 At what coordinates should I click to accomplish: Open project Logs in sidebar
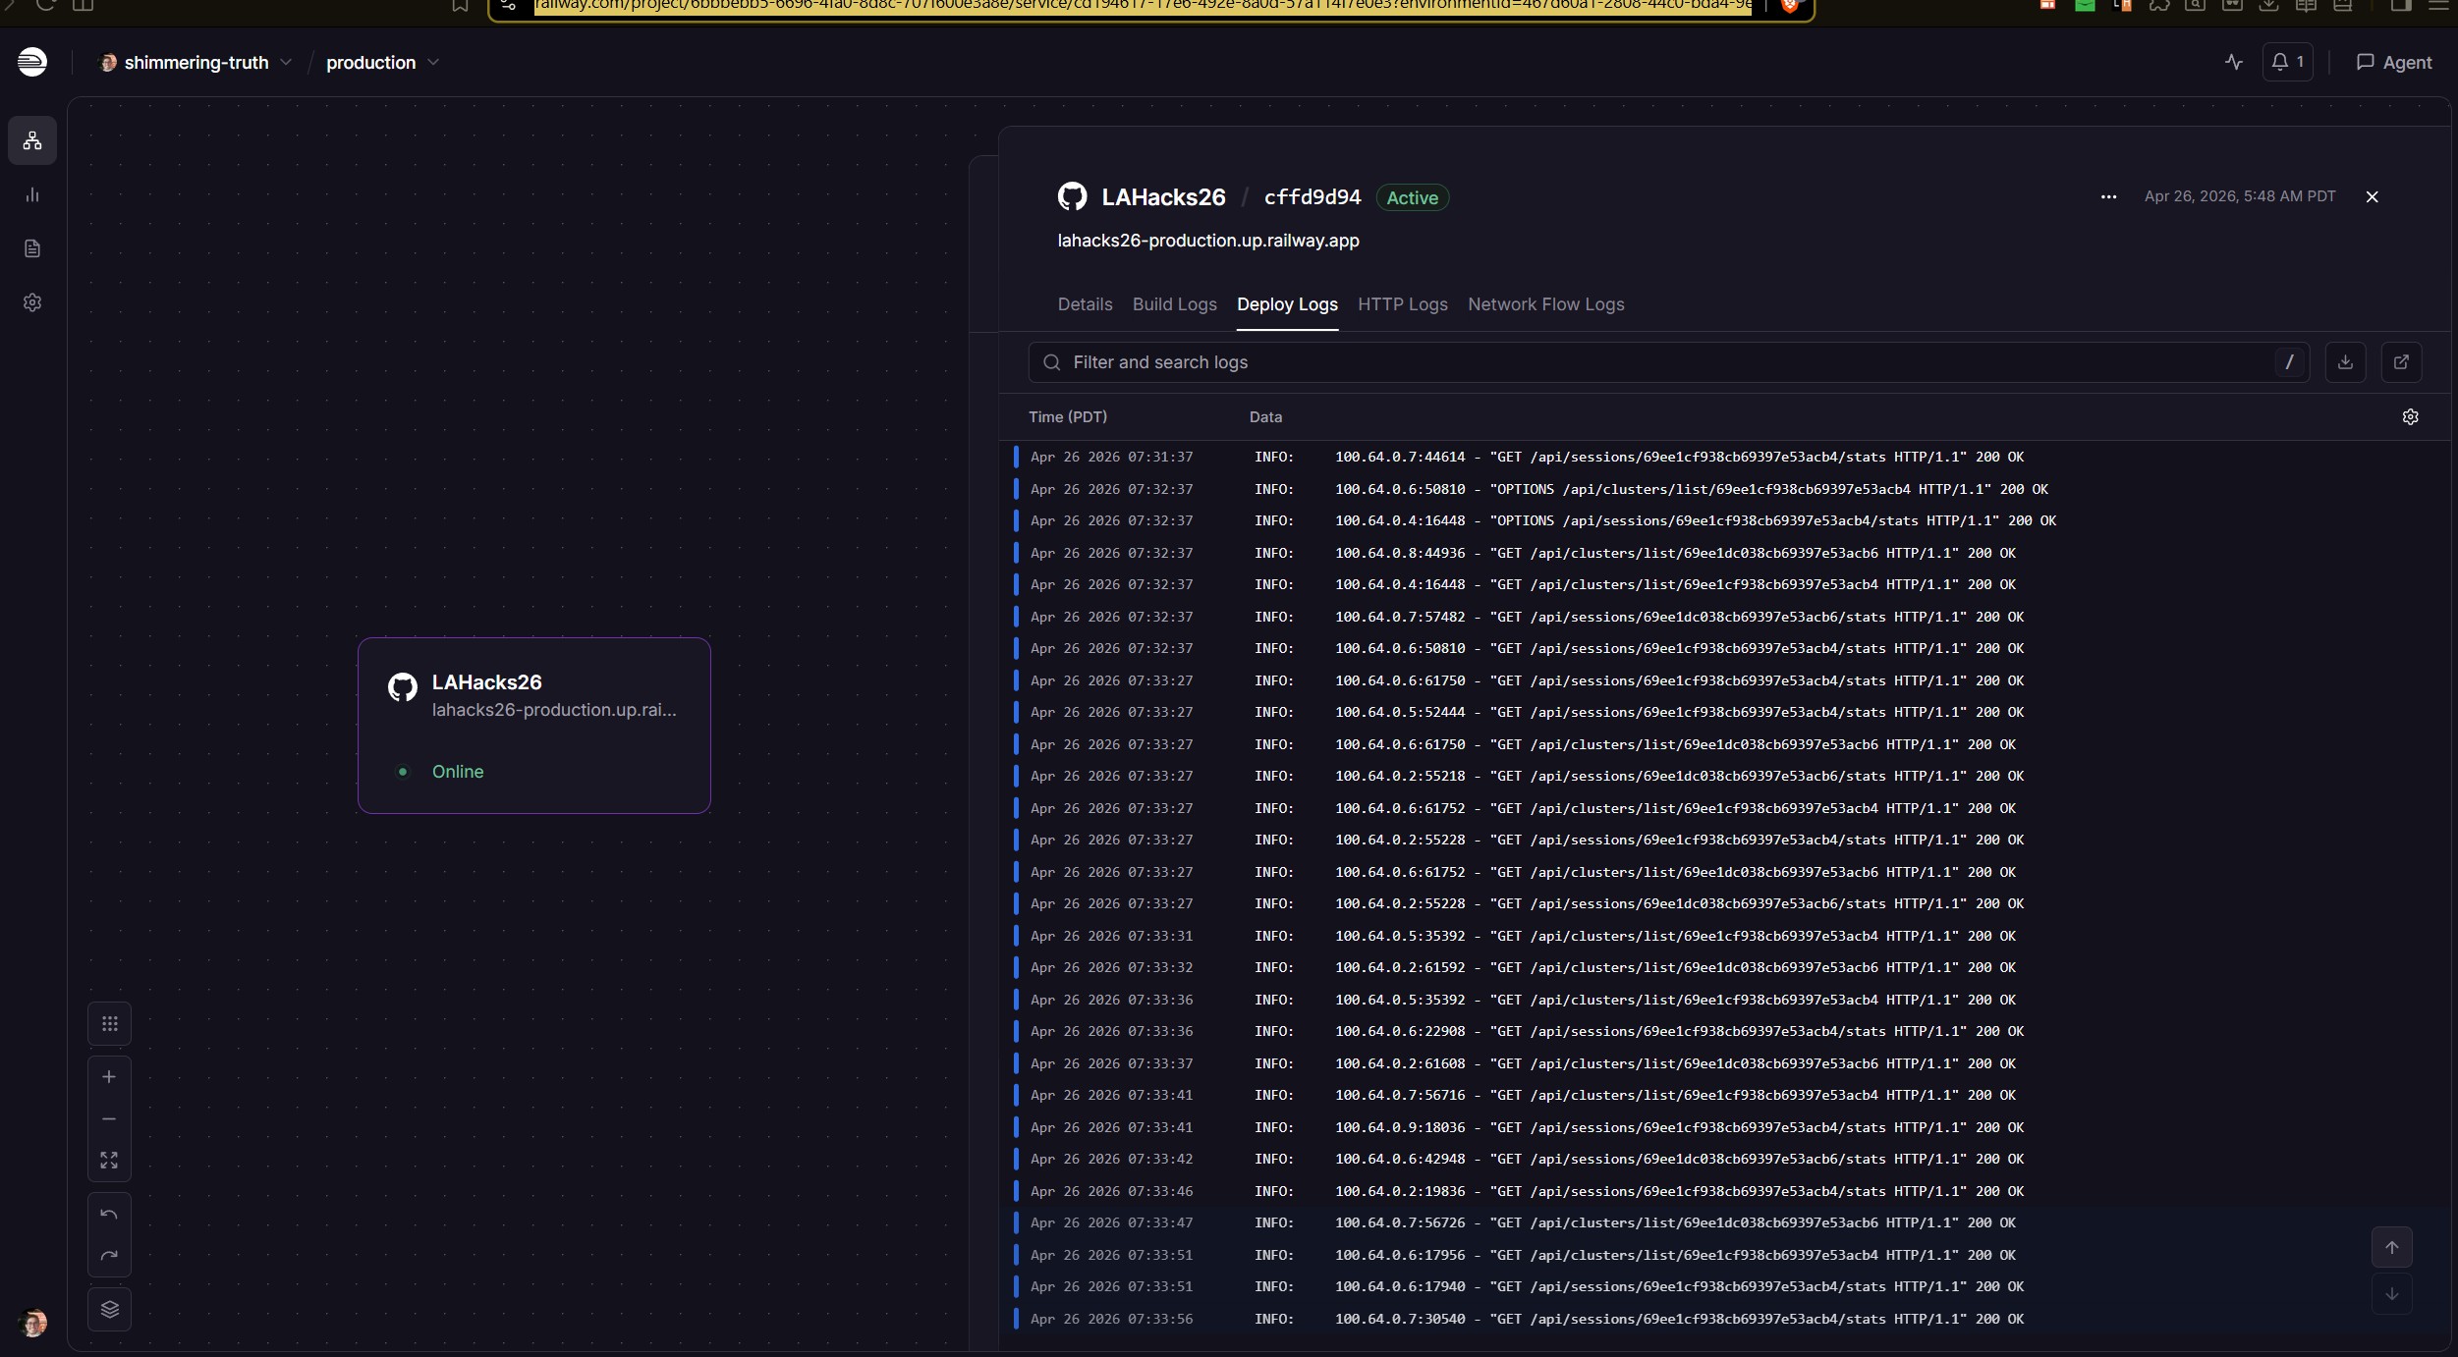tap(32, 248)
